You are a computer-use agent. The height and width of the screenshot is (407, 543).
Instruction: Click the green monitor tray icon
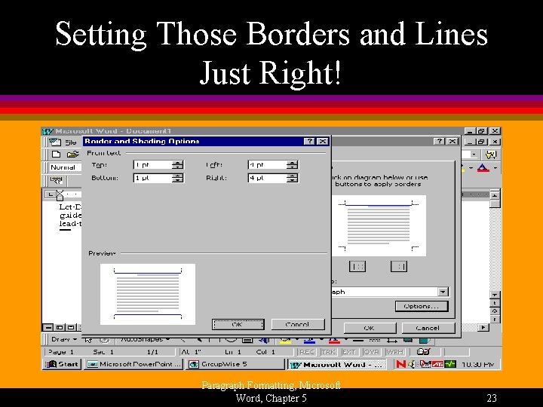450,364
